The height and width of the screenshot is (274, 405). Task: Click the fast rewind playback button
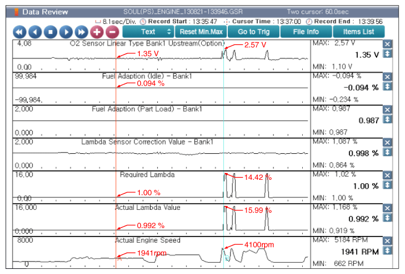pyautogui.click(x=19, y=32)
